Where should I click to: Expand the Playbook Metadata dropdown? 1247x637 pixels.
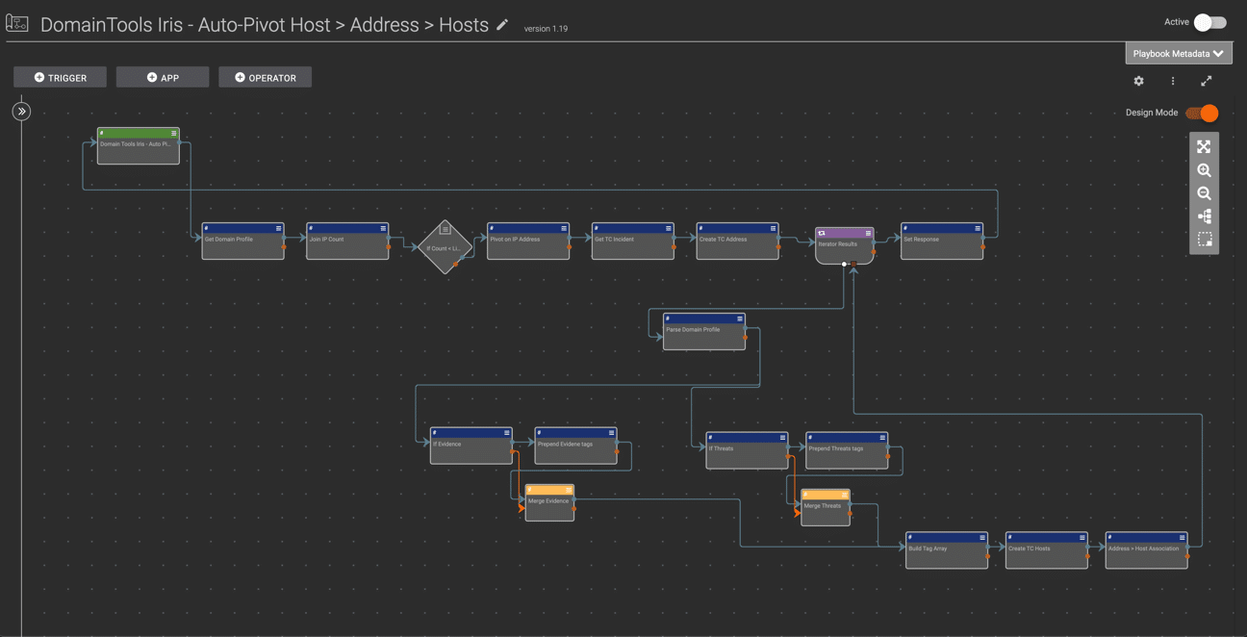point(1178,53)
